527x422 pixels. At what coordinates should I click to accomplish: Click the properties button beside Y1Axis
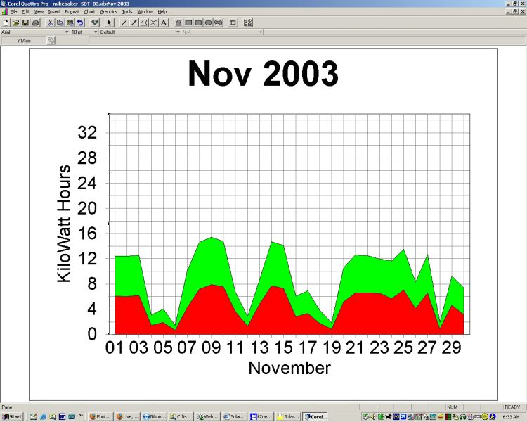tap(51, 41)
